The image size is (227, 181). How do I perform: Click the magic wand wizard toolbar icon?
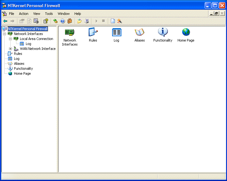tap(120, 21)
